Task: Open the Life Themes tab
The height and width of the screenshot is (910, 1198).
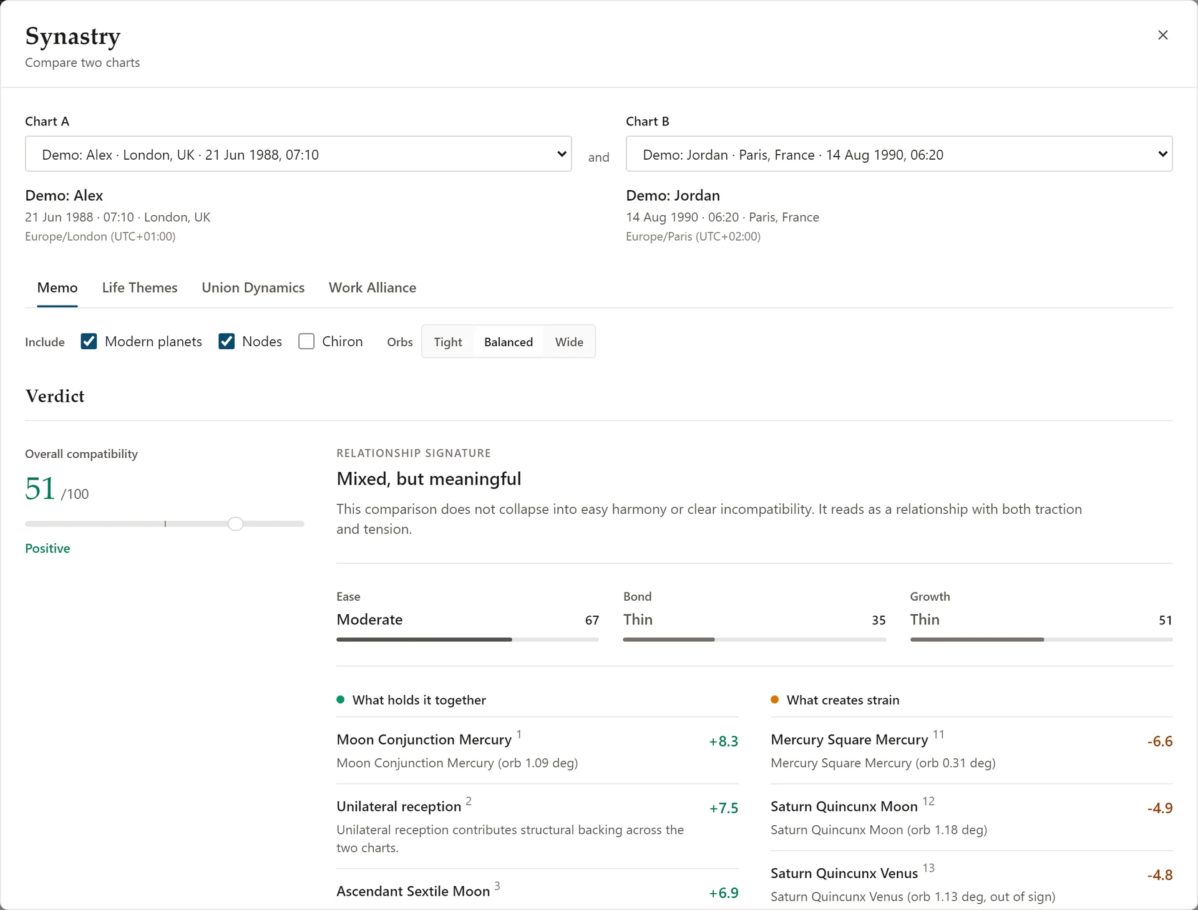Action: coord(140,288)
